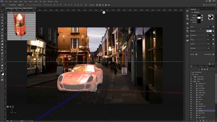Viewport: 217px width, 122px height.
Task: Switch to the Info tab
Action: tap(199, 9)
